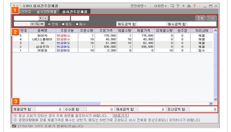
Task: Click the M icon next to search
Action: pyautogui.click(x=42, y=24)
